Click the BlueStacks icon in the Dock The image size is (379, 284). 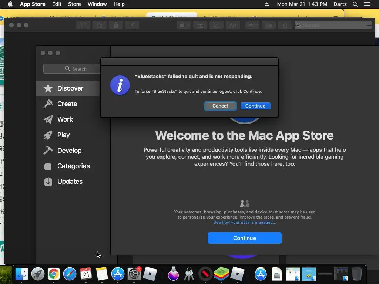click(x=221, y=274)
